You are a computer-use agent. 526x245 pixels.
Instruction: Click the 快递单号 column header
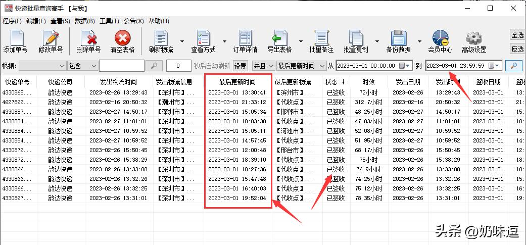18,82
